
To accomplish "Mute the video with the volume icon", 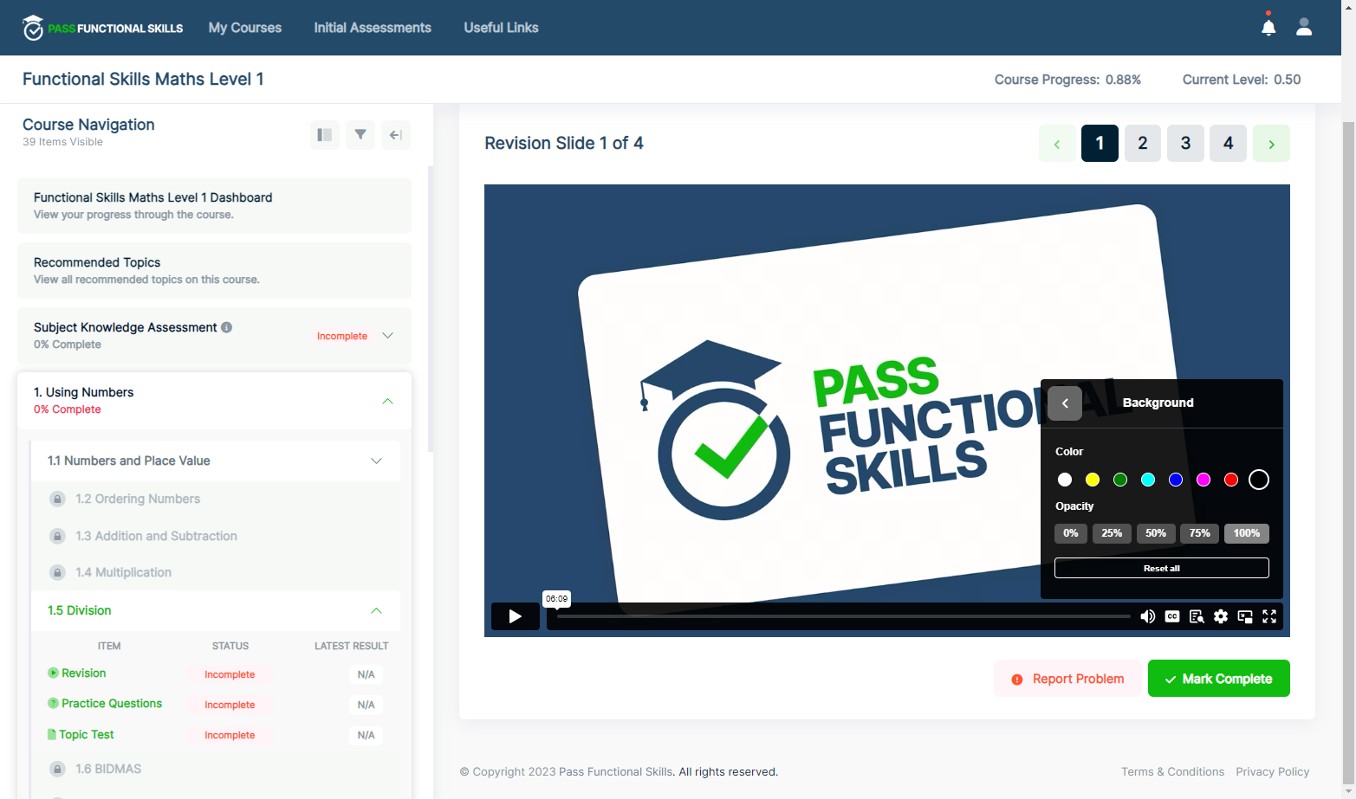I will (x=1148, y=616).
